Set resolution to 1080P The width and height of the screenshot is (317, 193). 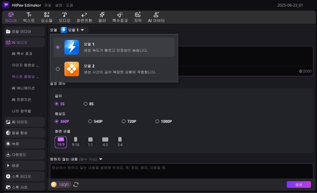tap(163, 121)
